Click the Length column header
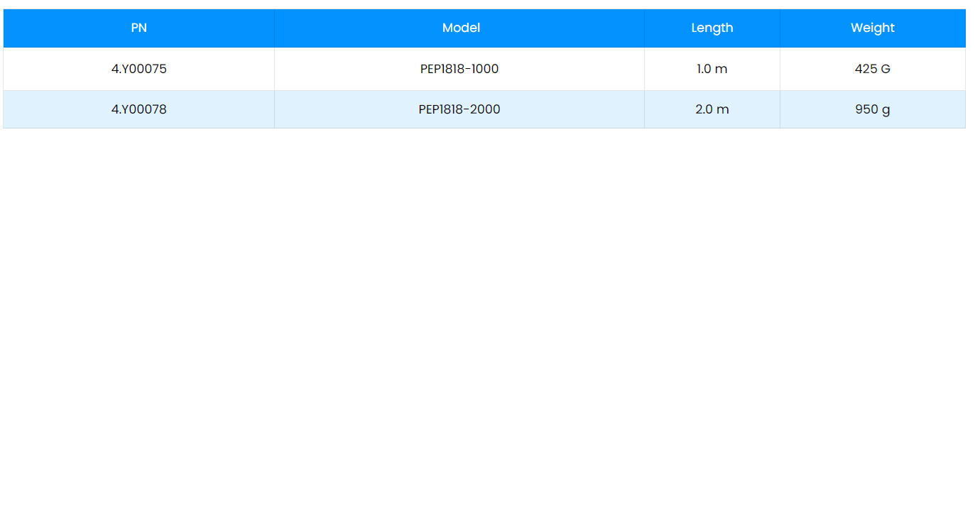Image resolution: width=975 pixels, height=521 pixels. (x=712, y=28)
